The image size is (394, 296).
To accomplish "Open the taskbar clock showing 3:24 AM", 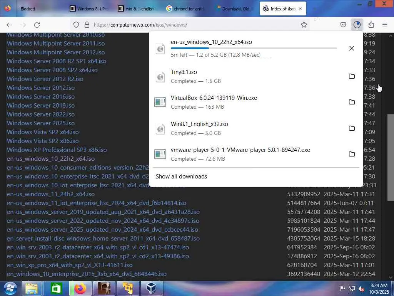I will (x=379, y=288).
